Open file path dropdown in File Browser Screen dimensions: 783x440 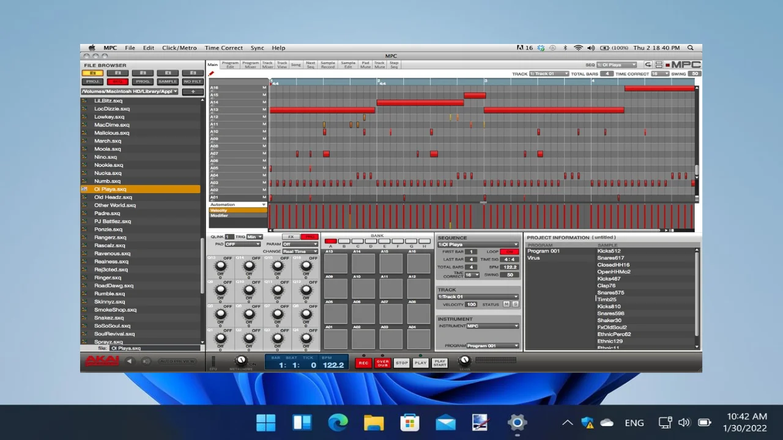point(130,92)
